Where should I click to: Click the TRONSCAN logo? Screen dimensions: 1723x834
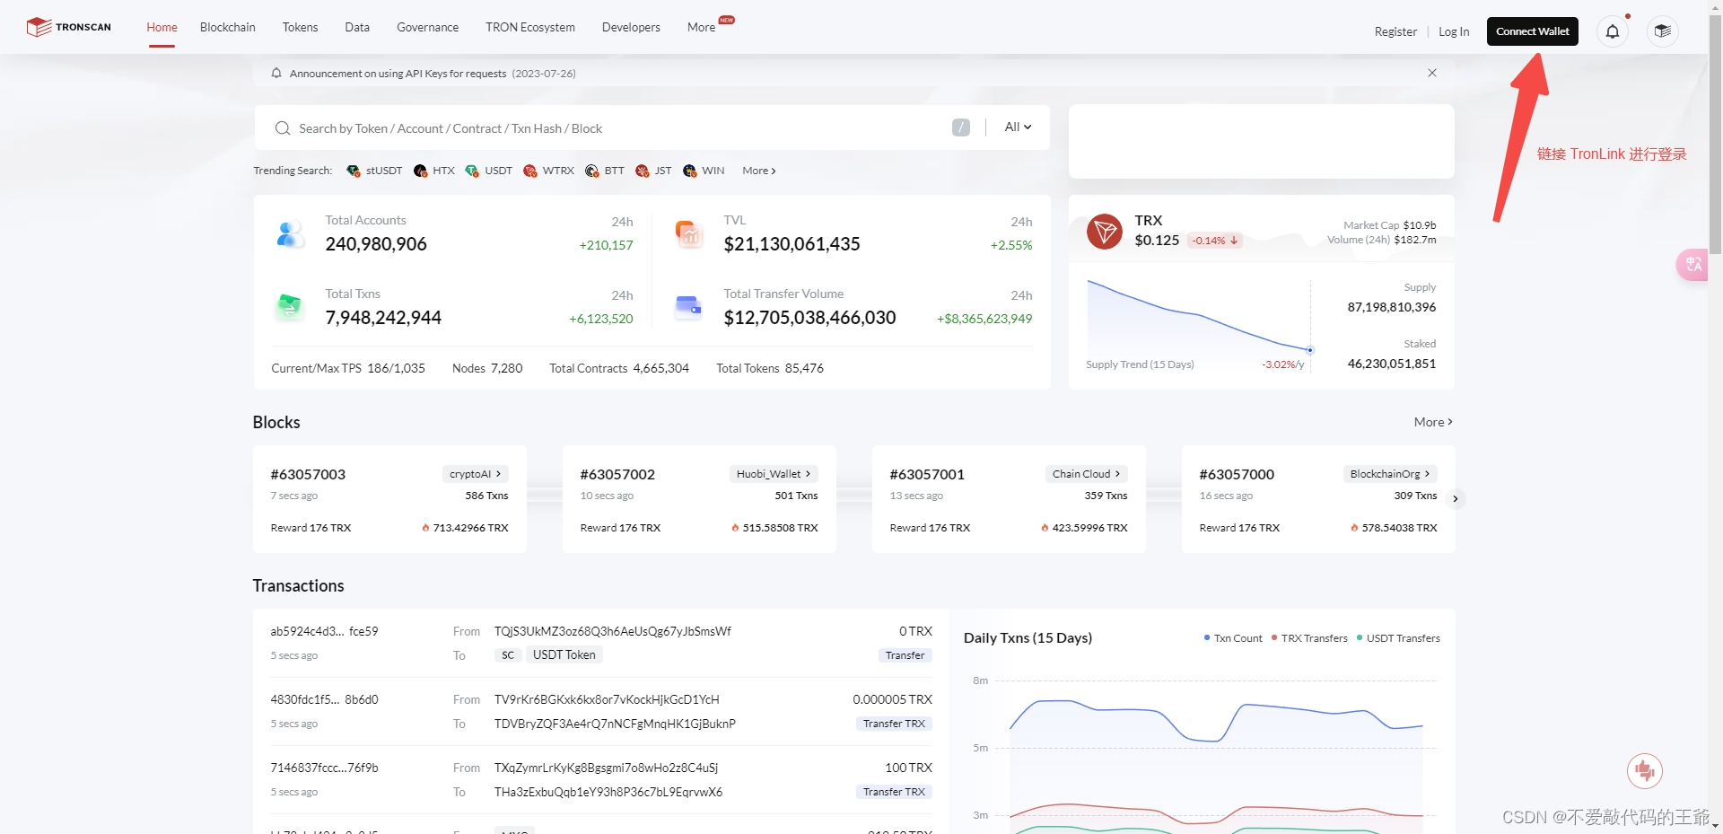coord(69,27)
